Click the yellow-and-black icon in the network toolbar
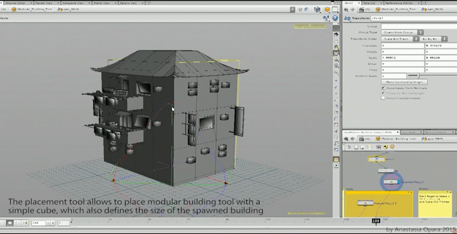457x234 pixels. [385, 147]
